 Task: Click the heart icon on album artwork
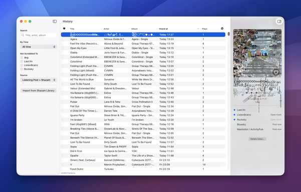click(x=276, y=72)
